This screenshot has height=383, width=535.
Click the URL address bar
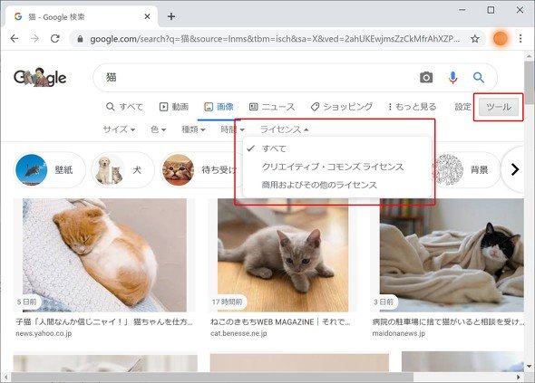click(x=275, y=39)
